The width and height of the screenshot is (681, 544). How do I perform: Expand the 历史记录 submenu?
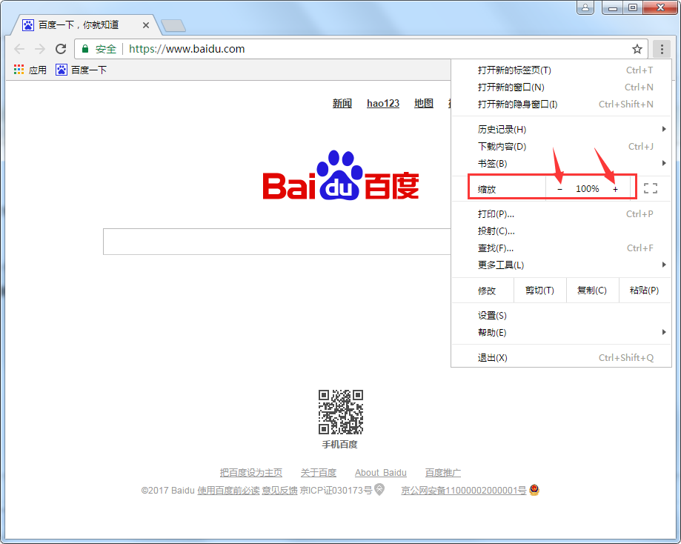498,129
